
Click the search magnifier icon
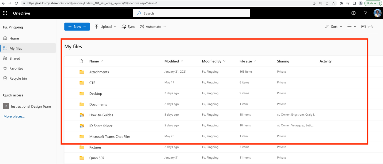(x=139, y=13)
